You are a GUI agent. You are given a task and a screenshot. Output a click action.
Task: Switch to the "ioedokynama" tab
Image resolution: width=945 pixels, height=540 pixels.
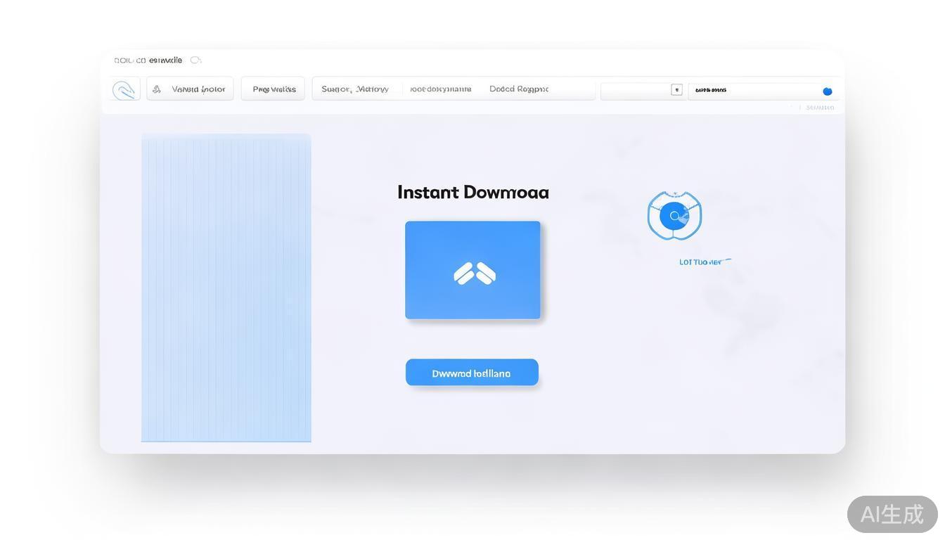coord(440,89)
